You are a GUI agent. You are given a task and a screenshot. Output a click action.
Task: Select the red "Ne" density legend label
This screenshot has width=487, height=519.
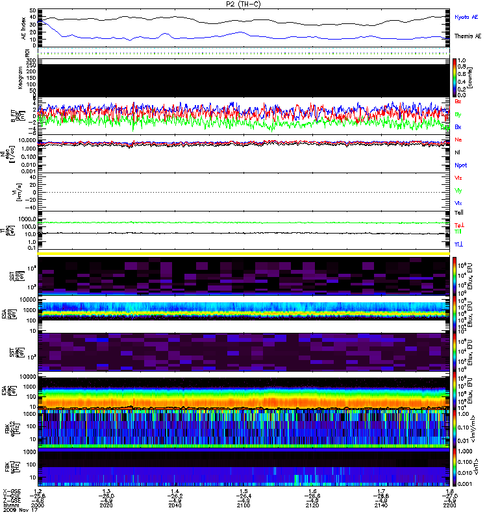pyautogui.click(x=458, y=139)
